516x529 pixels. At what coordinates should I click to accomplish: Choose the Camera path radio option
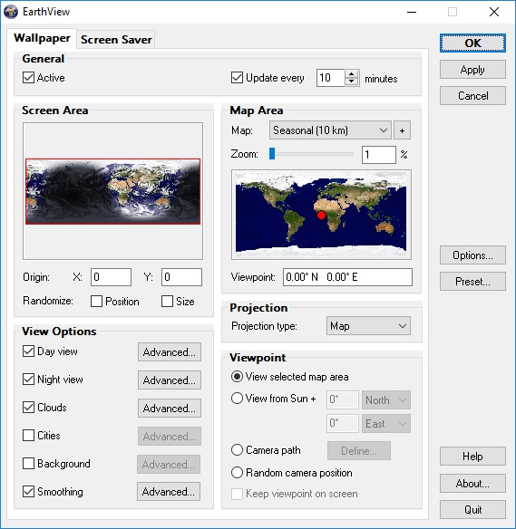237,449
